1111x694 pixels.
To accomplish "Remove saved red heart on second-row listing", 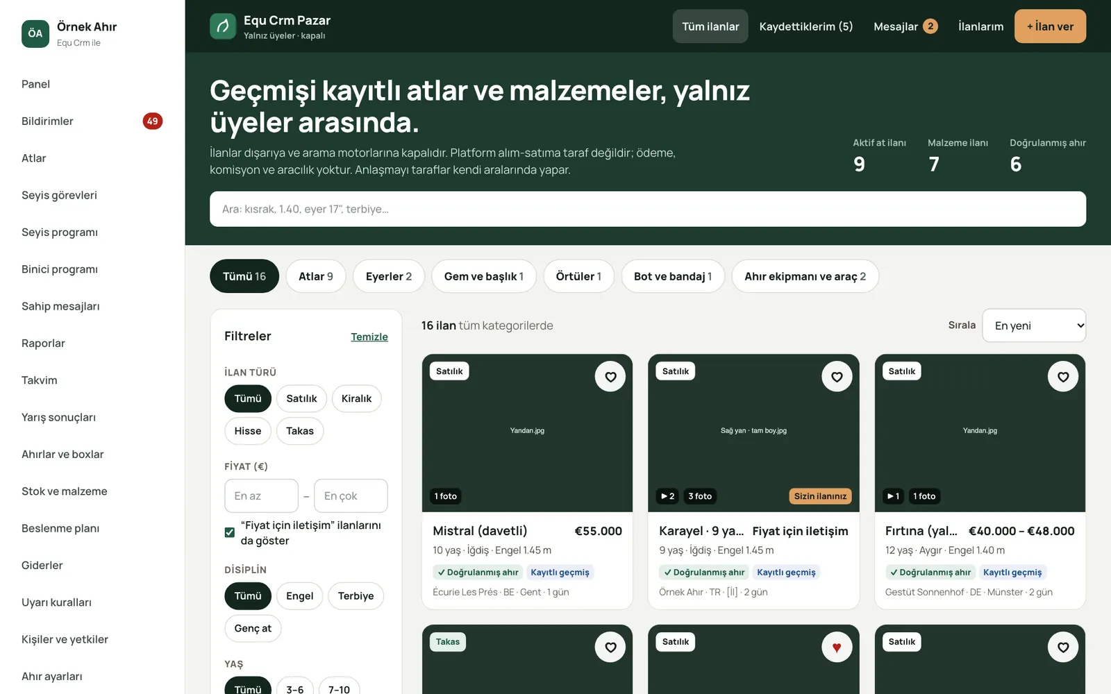I will [x=837, y=648].
